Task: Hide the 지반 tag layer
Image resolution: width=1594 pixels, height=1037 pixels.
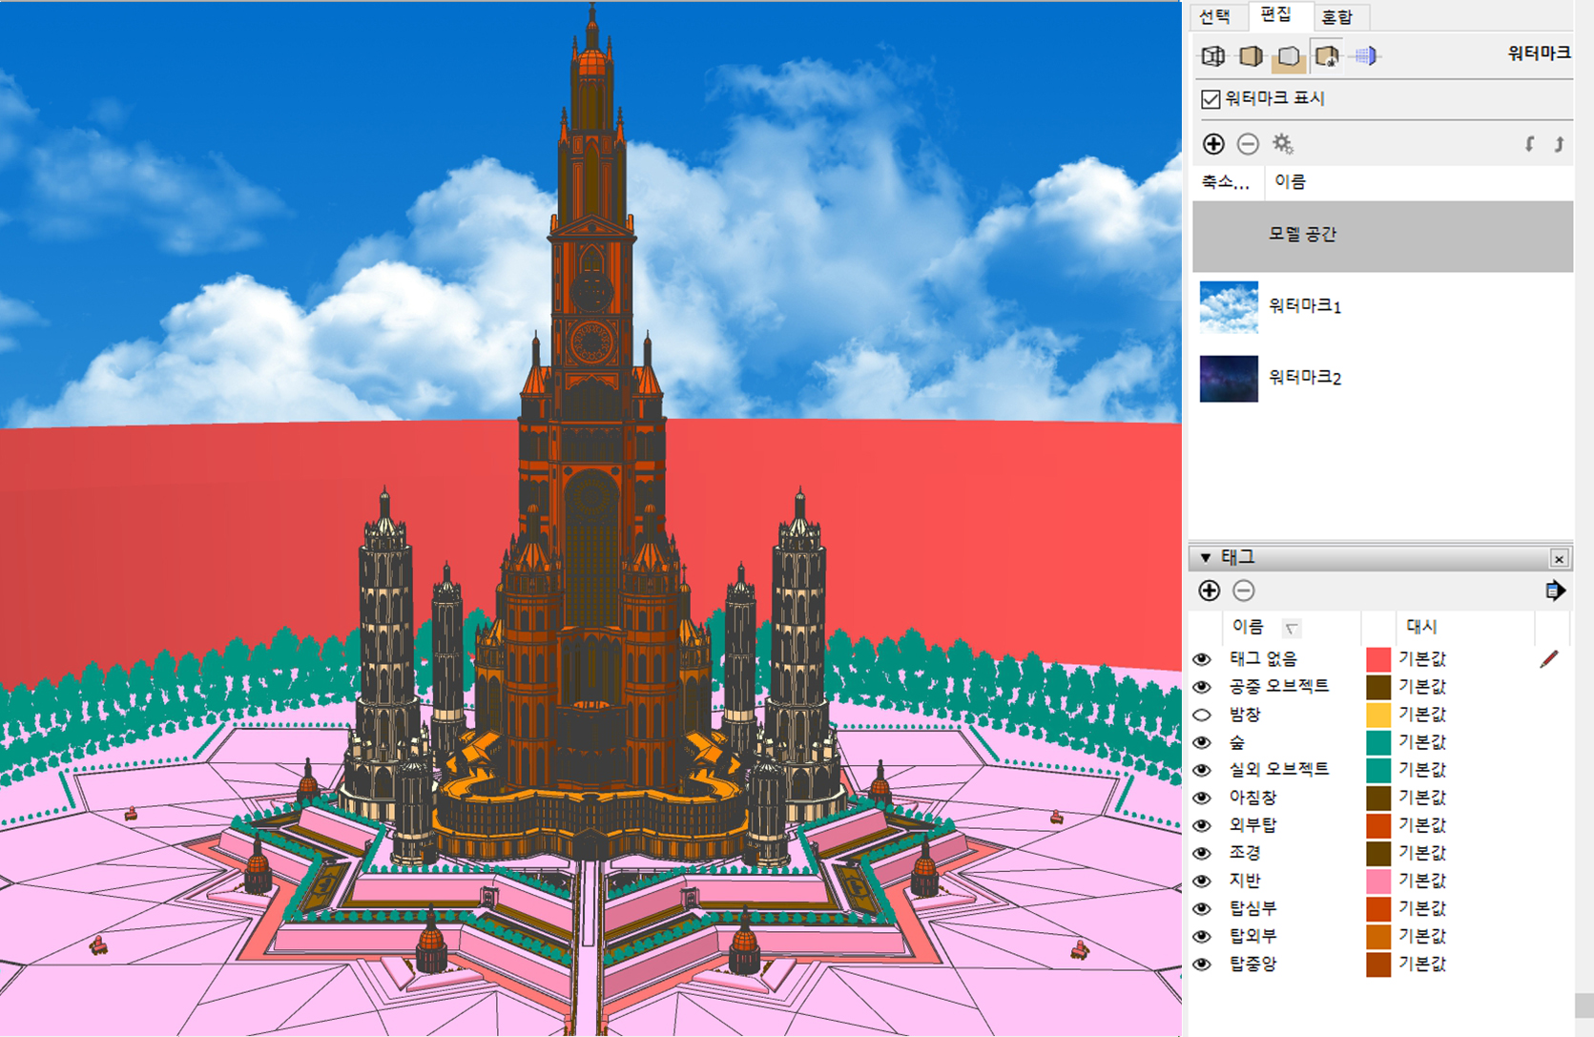Action: [x=1202, y=881]
